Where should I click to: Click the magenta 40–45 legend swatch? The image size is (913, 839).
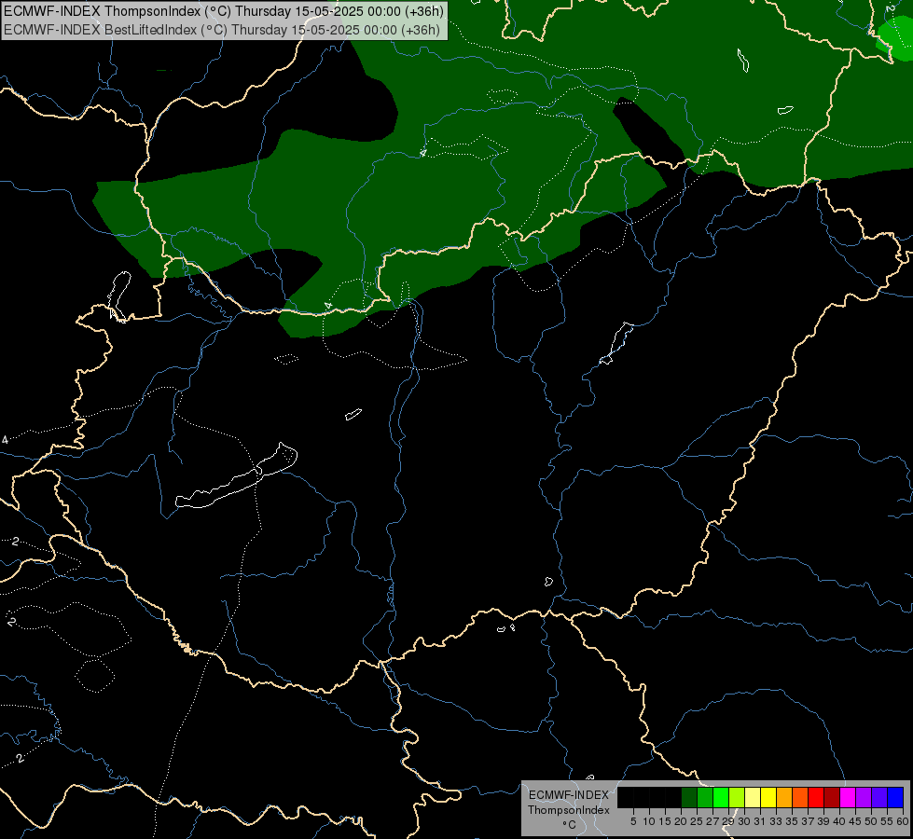pyautogui.click(x=848, y=797)
